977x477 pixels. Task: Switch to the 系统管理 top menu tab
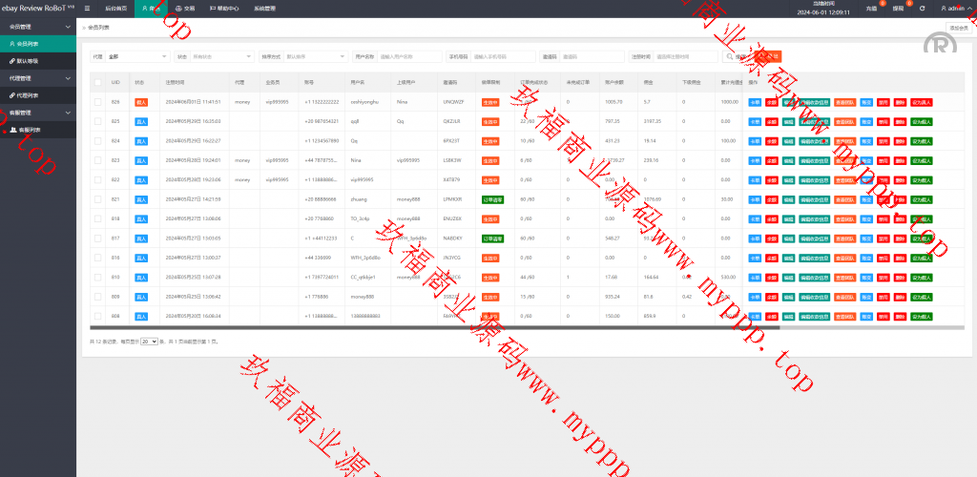[264, 8]
